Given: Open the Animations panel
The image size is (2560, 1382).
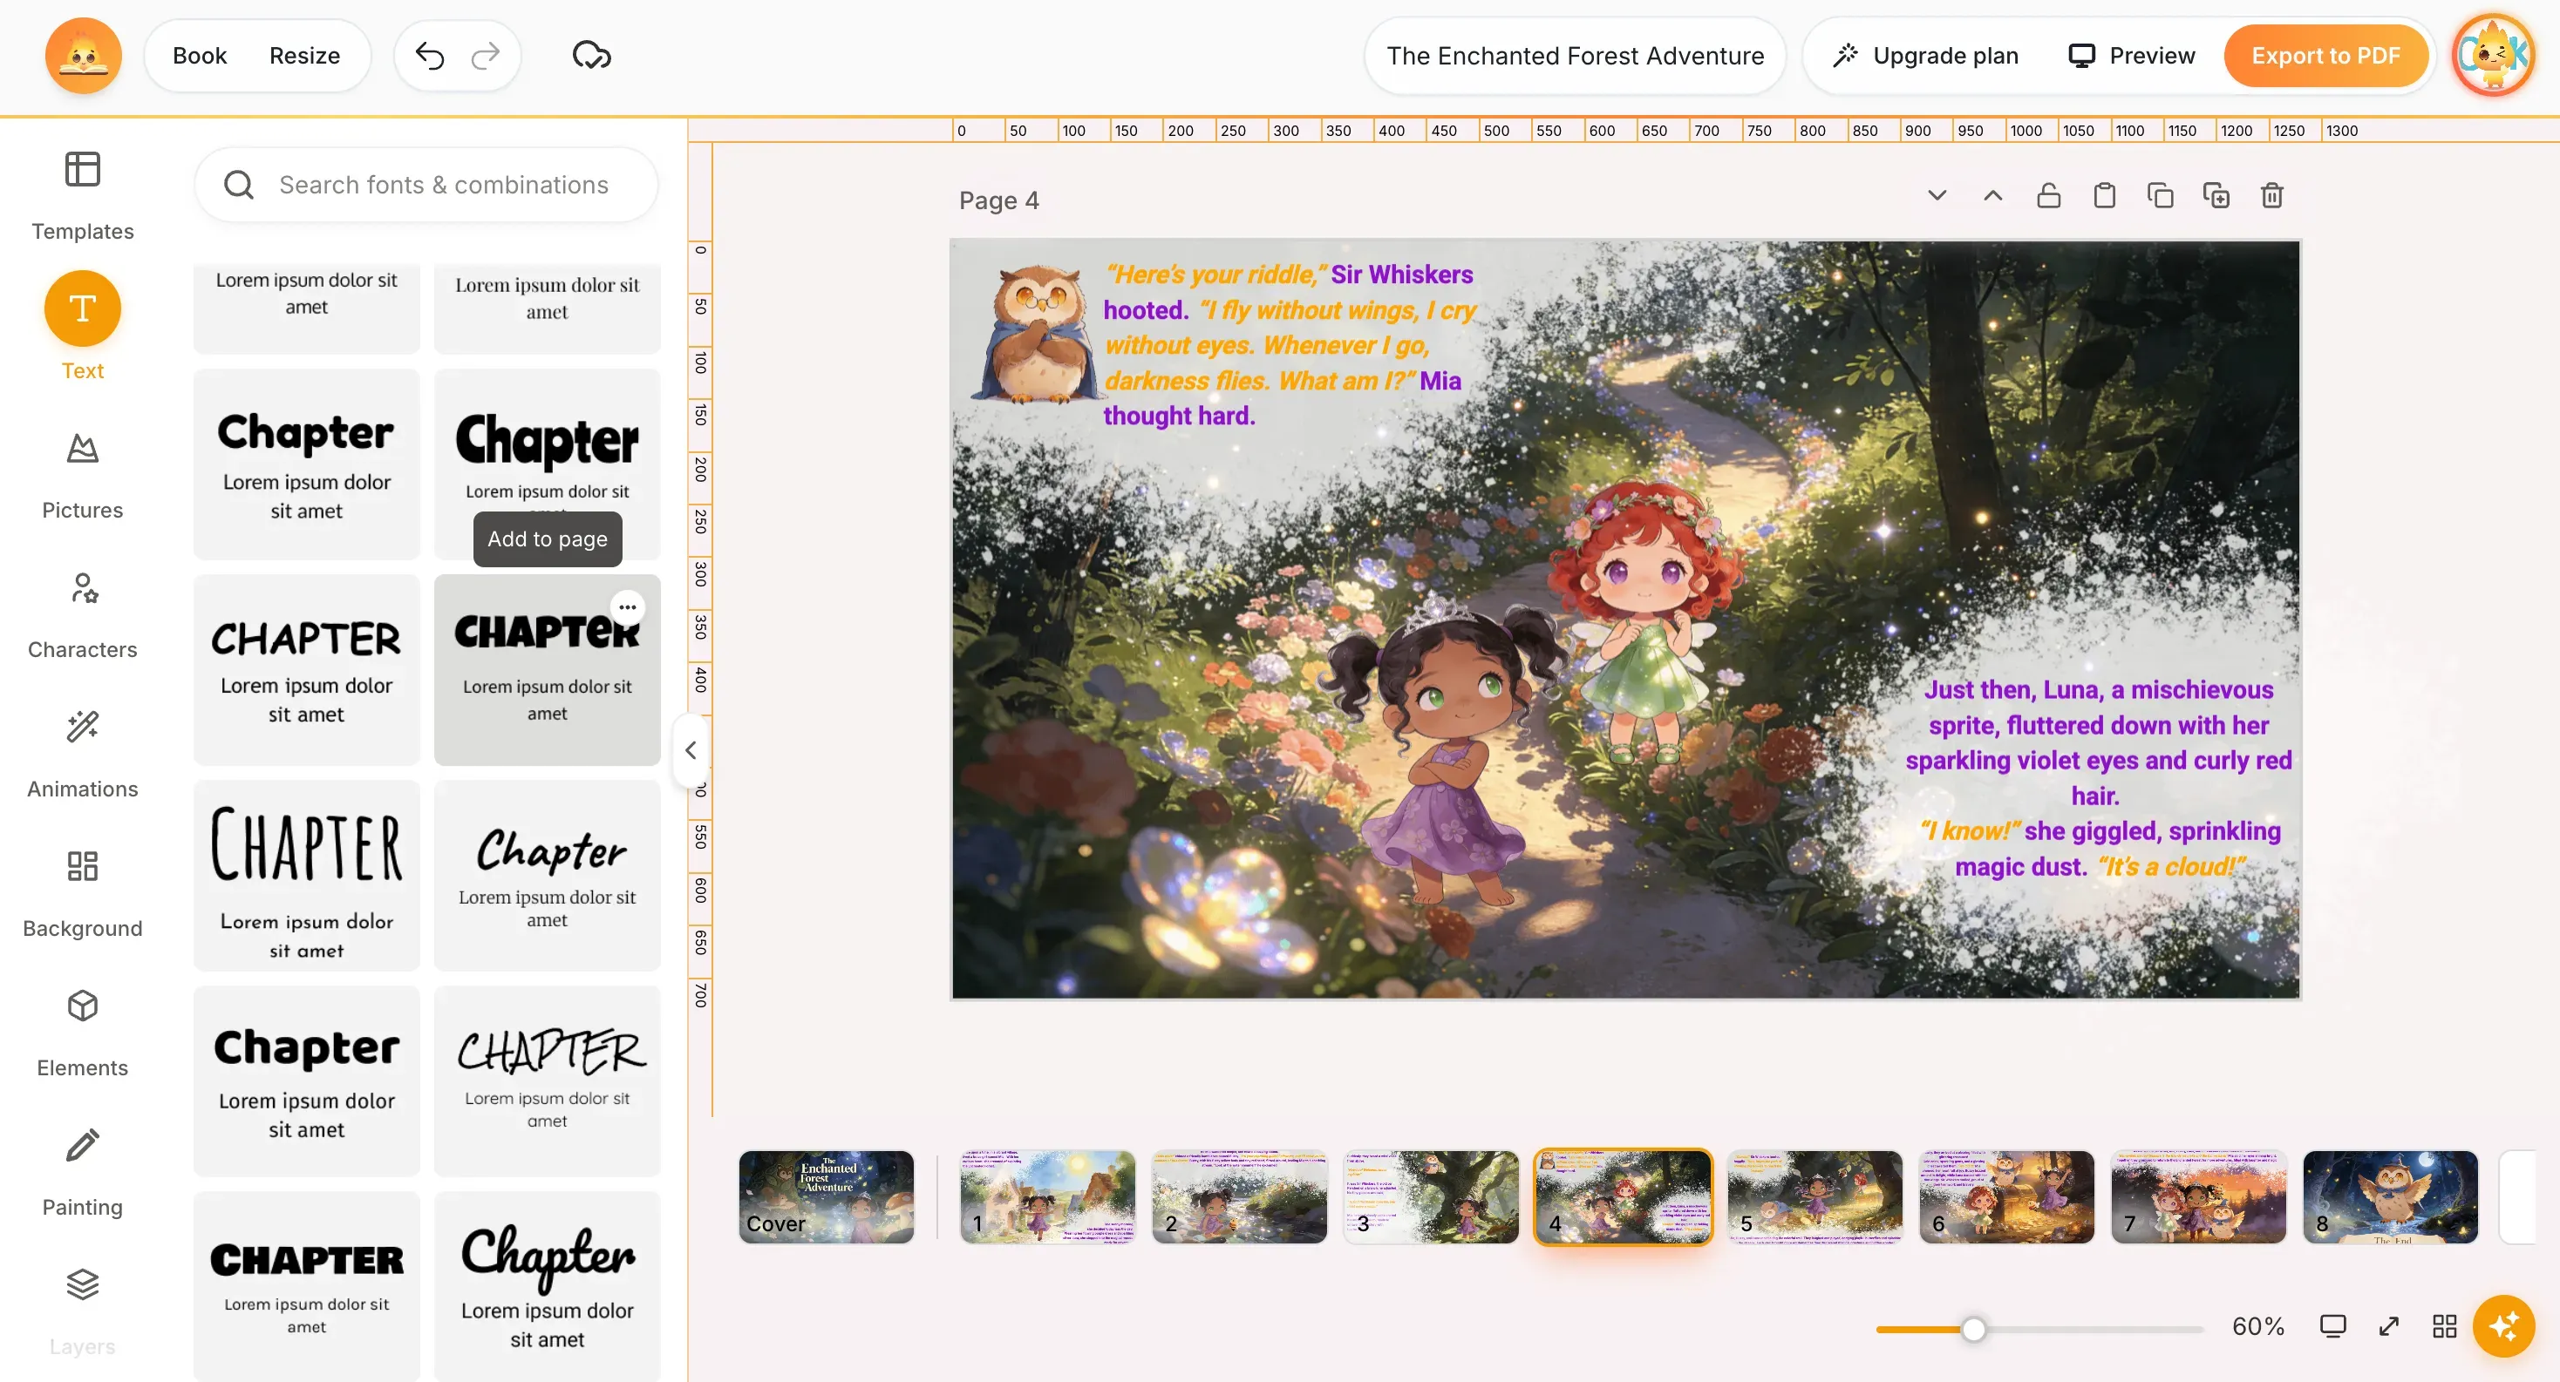Looking at the screenshot, I should [83, 755].
